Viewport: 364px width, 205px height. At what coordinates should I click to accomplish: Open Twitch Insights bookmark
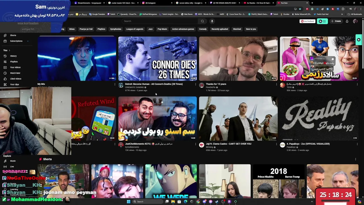(x=169, y=14)
